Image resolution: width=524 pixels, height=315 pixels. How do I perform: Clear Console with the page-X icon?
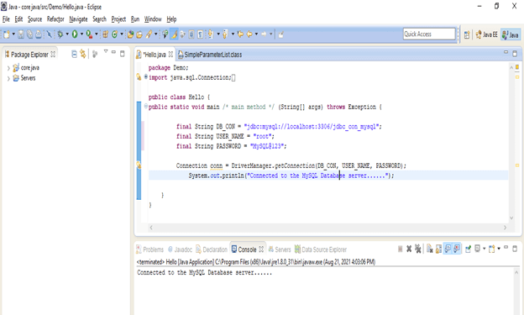coord(430,249)
